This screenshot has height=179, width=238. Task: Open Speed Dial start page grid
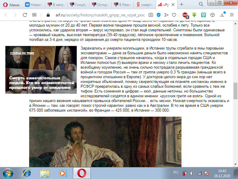click(x=35, y=15)
